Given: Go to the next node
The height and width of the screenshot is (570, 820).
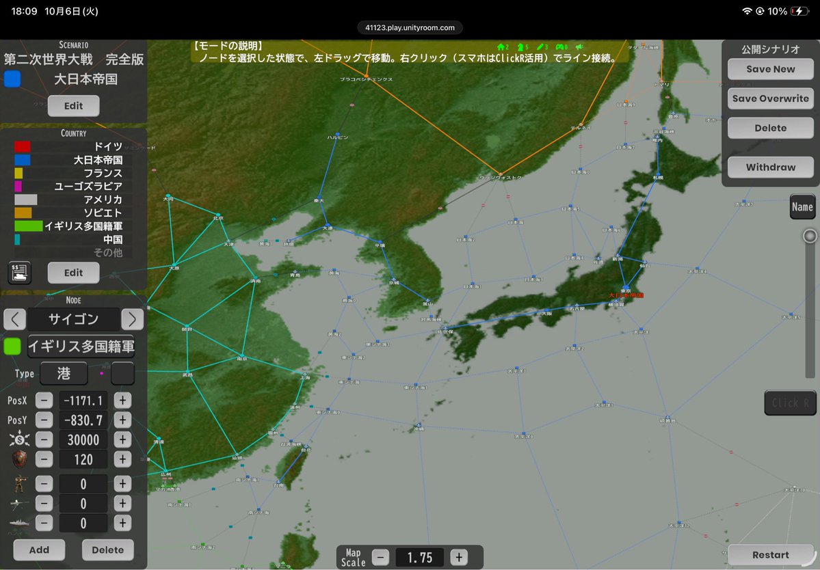Looking at the screenshot, I should coord(132,318).
